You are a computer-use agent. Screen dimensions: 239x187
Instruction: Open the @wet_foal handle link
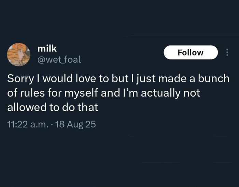(x=59, y=60)
